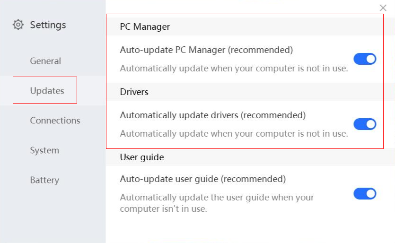Viewport: 395px width, 243px height.
Task: Click the User guide section header
Action: point(142,157)
